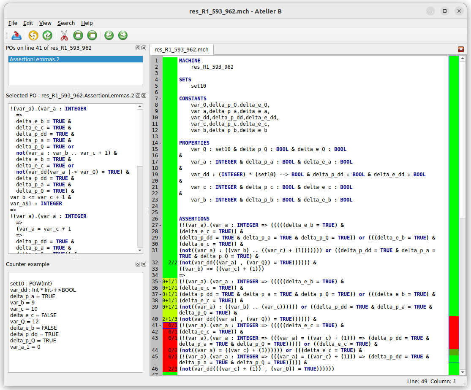Click the 2+1/3 marker on line 40

click(170, 319)
